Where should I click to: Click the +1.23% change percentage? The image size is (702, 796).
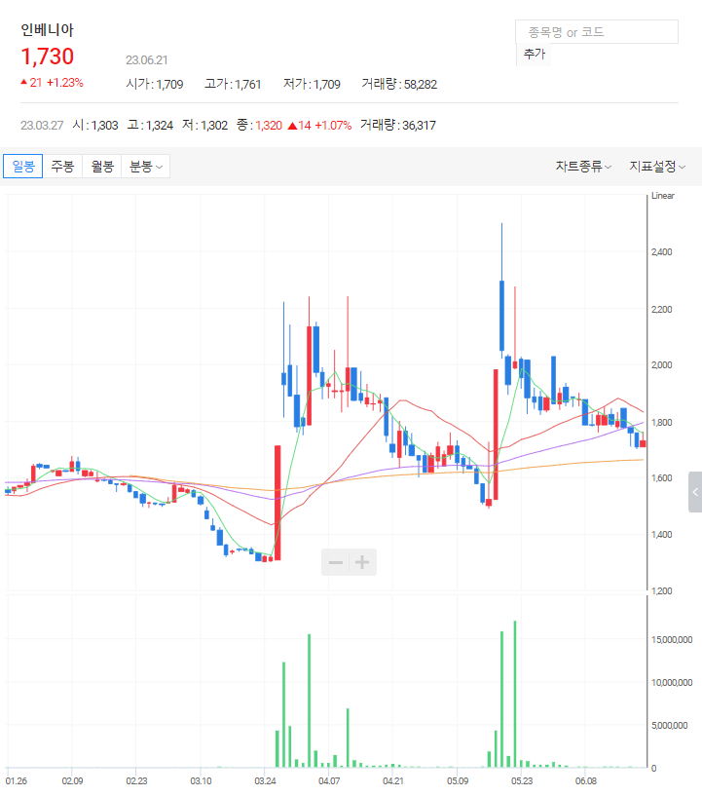pos(65,83)
